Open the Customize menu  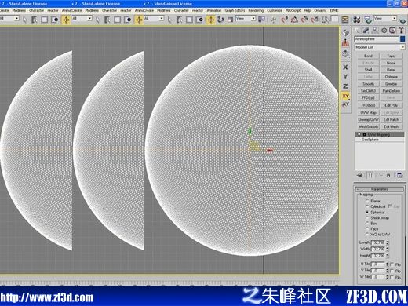point(275,10)
